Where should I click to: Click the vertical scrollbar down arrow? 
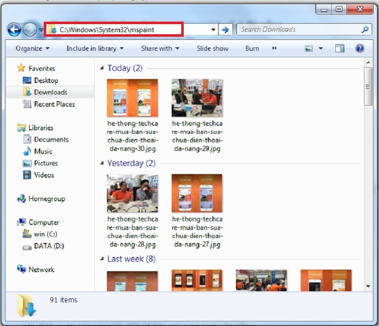(368, 286)
